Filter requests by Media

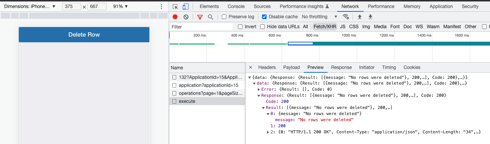pos(380,27)
